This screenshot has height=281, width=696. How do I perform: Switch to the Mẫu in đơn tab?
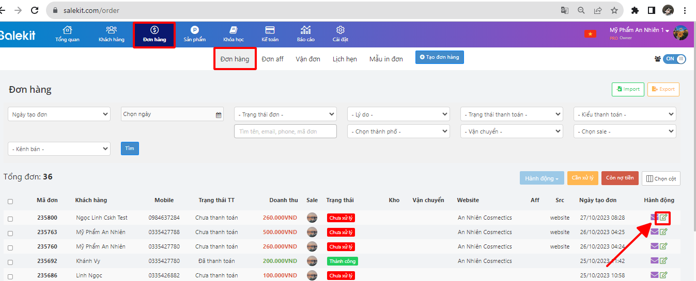coord(386,59)
